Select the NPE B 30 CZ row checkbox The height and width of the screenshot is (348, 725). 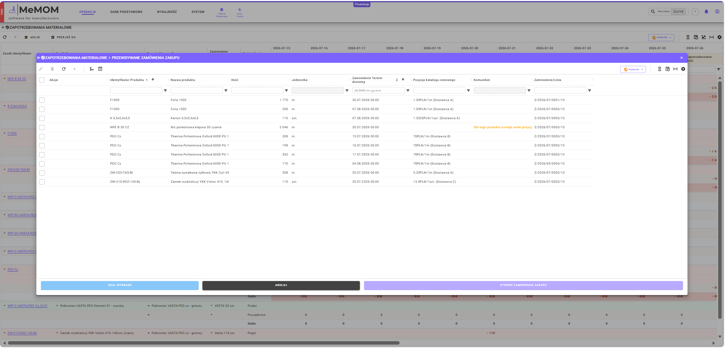(42, 127)
